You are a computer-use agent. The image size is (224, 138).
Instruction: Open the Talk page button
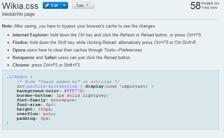[83, 6]
